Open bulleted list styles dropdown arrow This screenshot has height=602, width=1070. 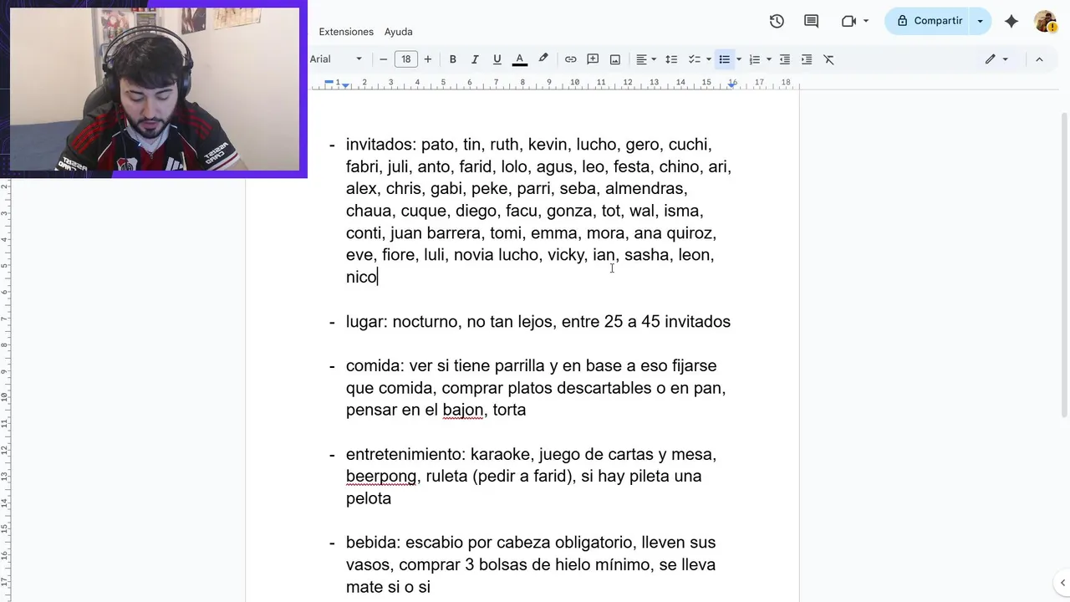pos(739,59)
